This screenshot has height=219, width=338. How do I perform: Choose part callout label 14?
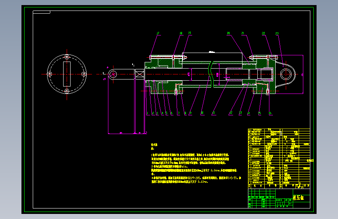[x=249, y=113]
